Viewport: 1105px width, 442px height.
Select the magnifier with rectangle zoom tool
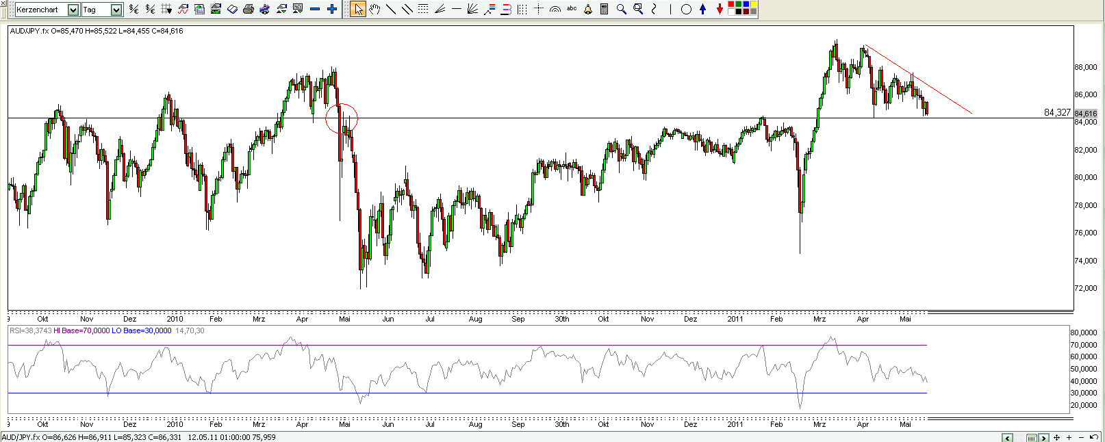[x=638, y=10]
